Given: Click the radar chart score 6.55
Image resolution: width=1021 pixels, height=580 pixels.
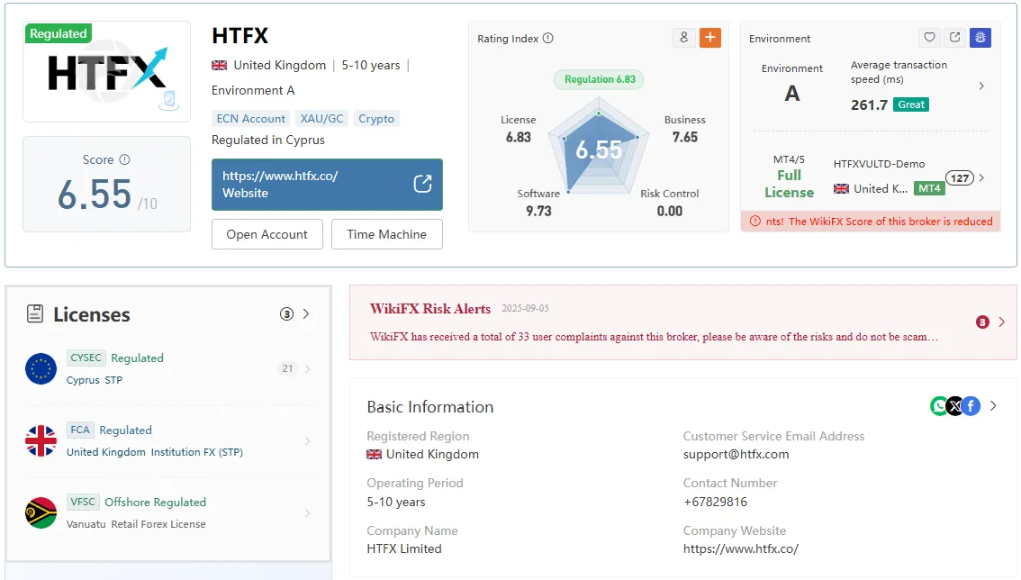Looking at the screenshot, I should point(599,150).
